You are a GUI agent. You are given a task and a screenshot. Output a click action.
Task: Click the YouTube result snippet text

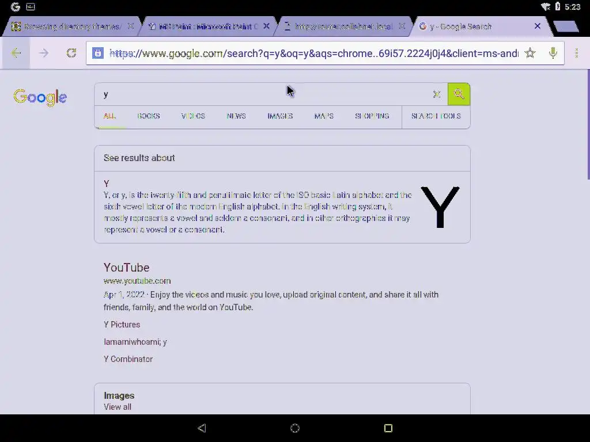271,300
